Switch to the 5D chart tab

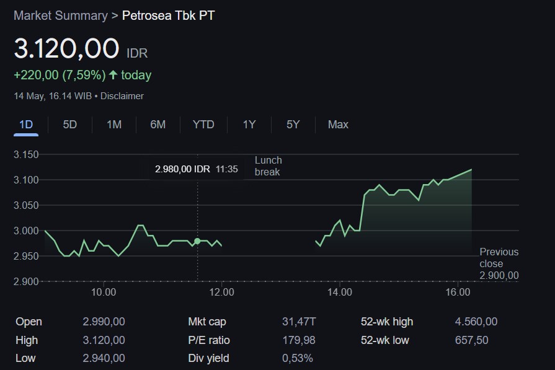point(70,125)
